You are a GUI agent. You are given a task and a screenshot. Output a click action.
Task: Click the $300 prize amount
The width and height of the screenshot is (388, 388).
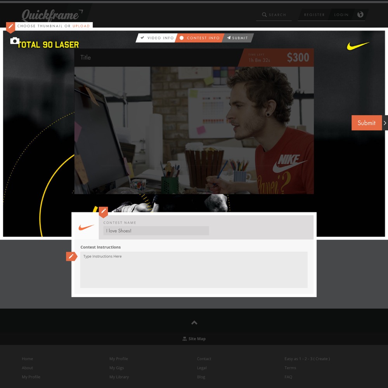tap(298, 57)
